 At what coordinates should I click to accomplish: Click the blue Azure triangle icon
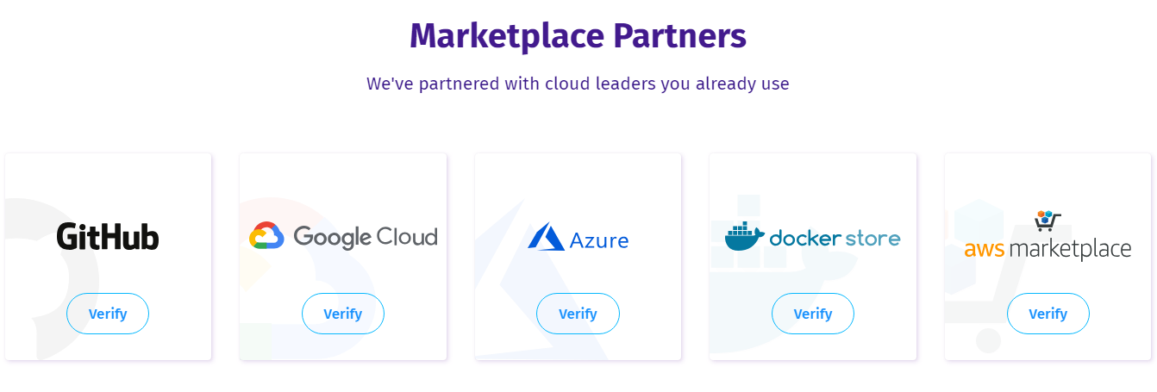click(546, 237)
